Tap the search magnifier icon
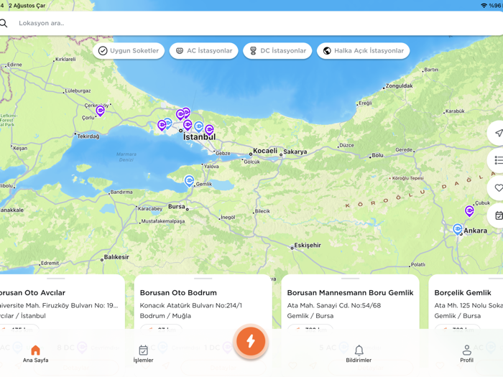Viewport: 503px width, 377px height. tap(3, 23)
